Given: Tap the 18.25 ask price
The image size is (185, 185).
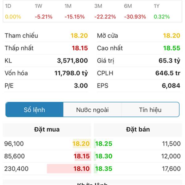Looking at the screenshot, I should [104, 144].
